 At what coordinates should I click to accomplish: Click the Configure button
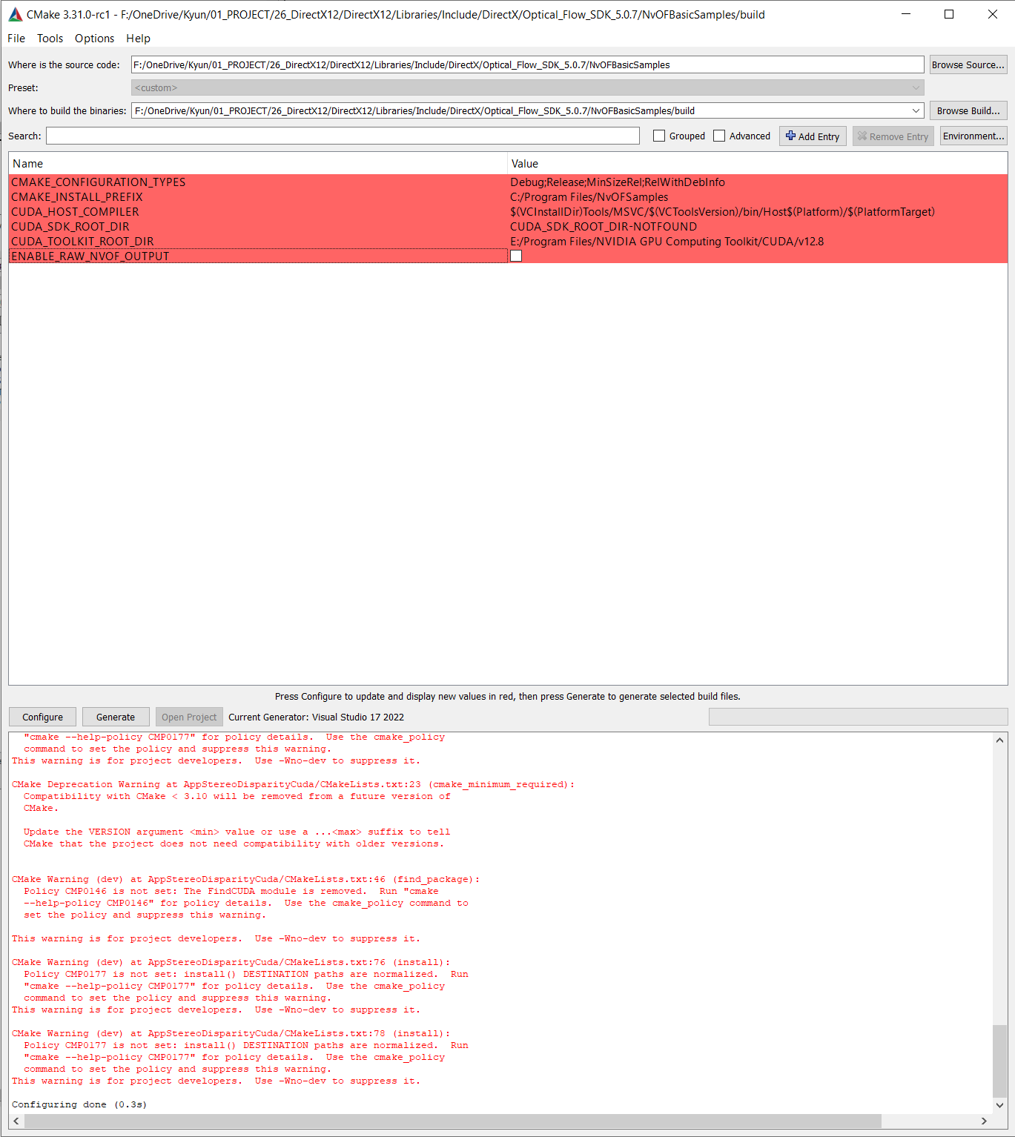[42, 717]
